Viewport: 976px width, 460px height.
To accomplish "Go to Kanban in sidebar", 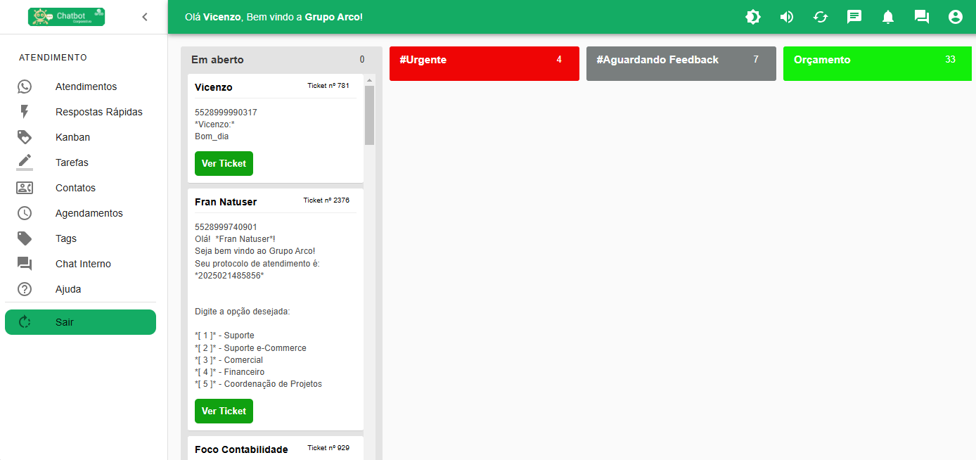I will (x=72, y=137).
